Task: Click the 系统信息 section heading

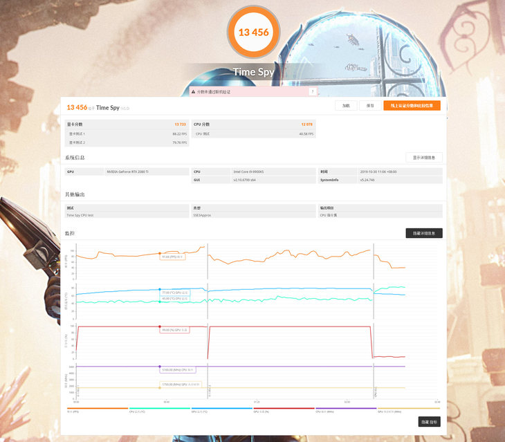Action: [x=75, y=158]
